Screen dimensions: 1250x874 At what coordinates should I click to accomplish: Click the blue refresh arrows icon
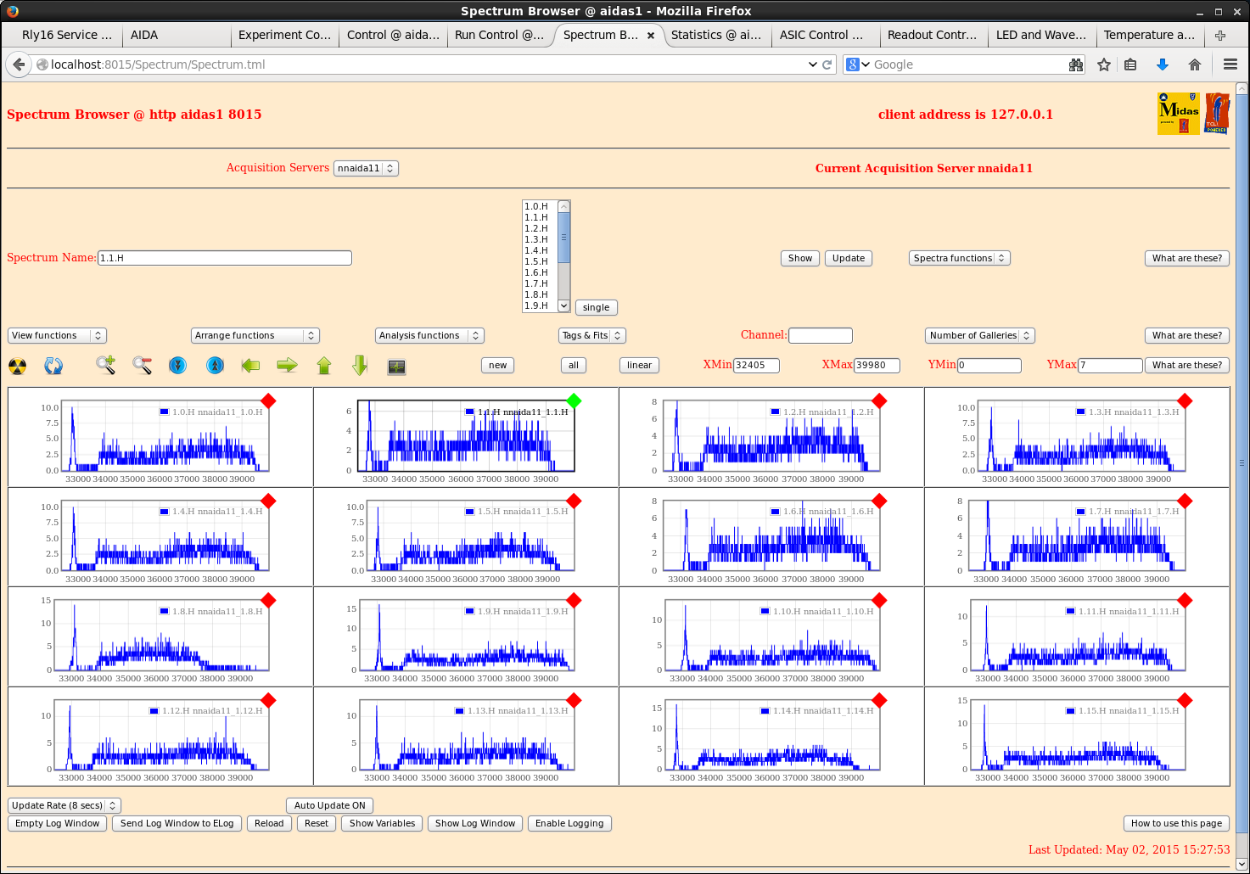(x=53, y=367)
